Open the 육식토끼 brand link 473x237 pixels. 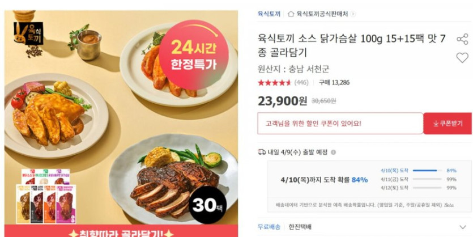tap(269, 14)
